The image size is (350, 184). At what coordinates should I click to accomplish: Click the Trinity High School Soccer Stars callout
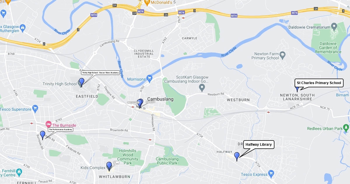(100, 73)
